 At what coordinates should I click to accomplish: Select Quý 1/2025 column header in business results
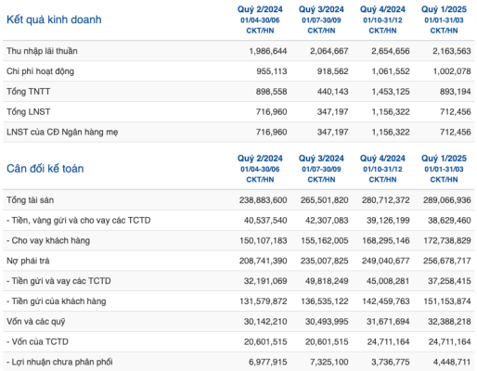tap(444, 9)
